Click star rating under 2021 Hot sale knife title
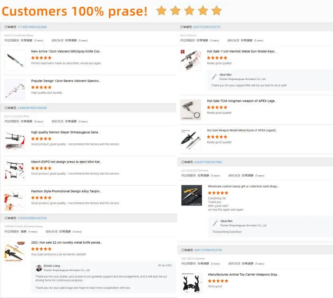The height and width of the screenshot is (298, 333). (41, 249)
